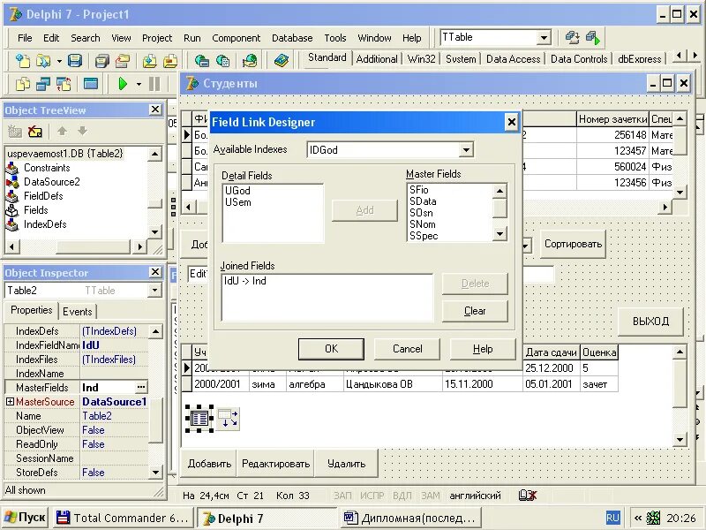Click the View Form toolbar icon
Viewport: 706px width, 530px height.
pyautogui.click(x=43, y=84)
